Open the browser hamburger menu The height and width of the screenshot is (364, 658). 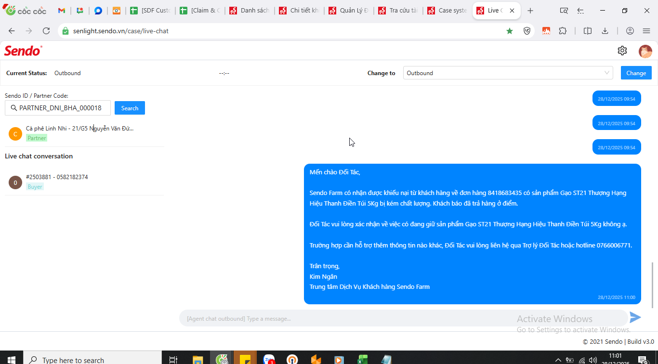point(646,31)
